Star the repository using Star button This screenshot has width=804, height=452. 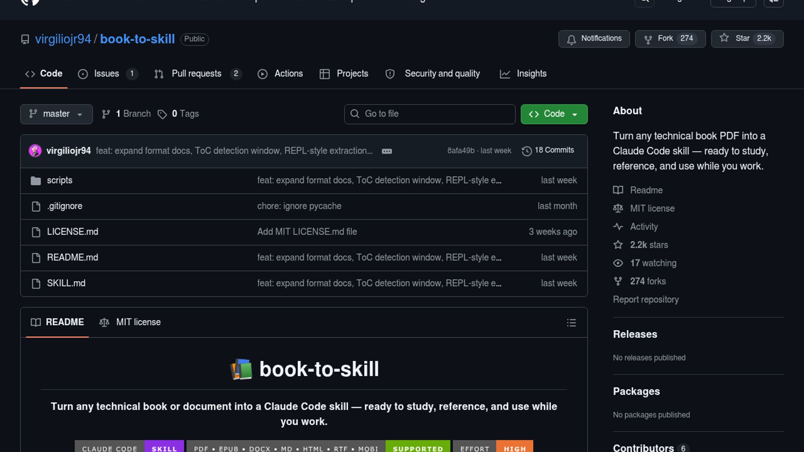click(x=747, y=39)
